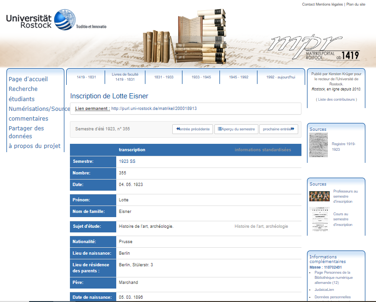Click the course catalogue thumbnail
The width and height of the screenshot is (376, 302).
(320, 219)
